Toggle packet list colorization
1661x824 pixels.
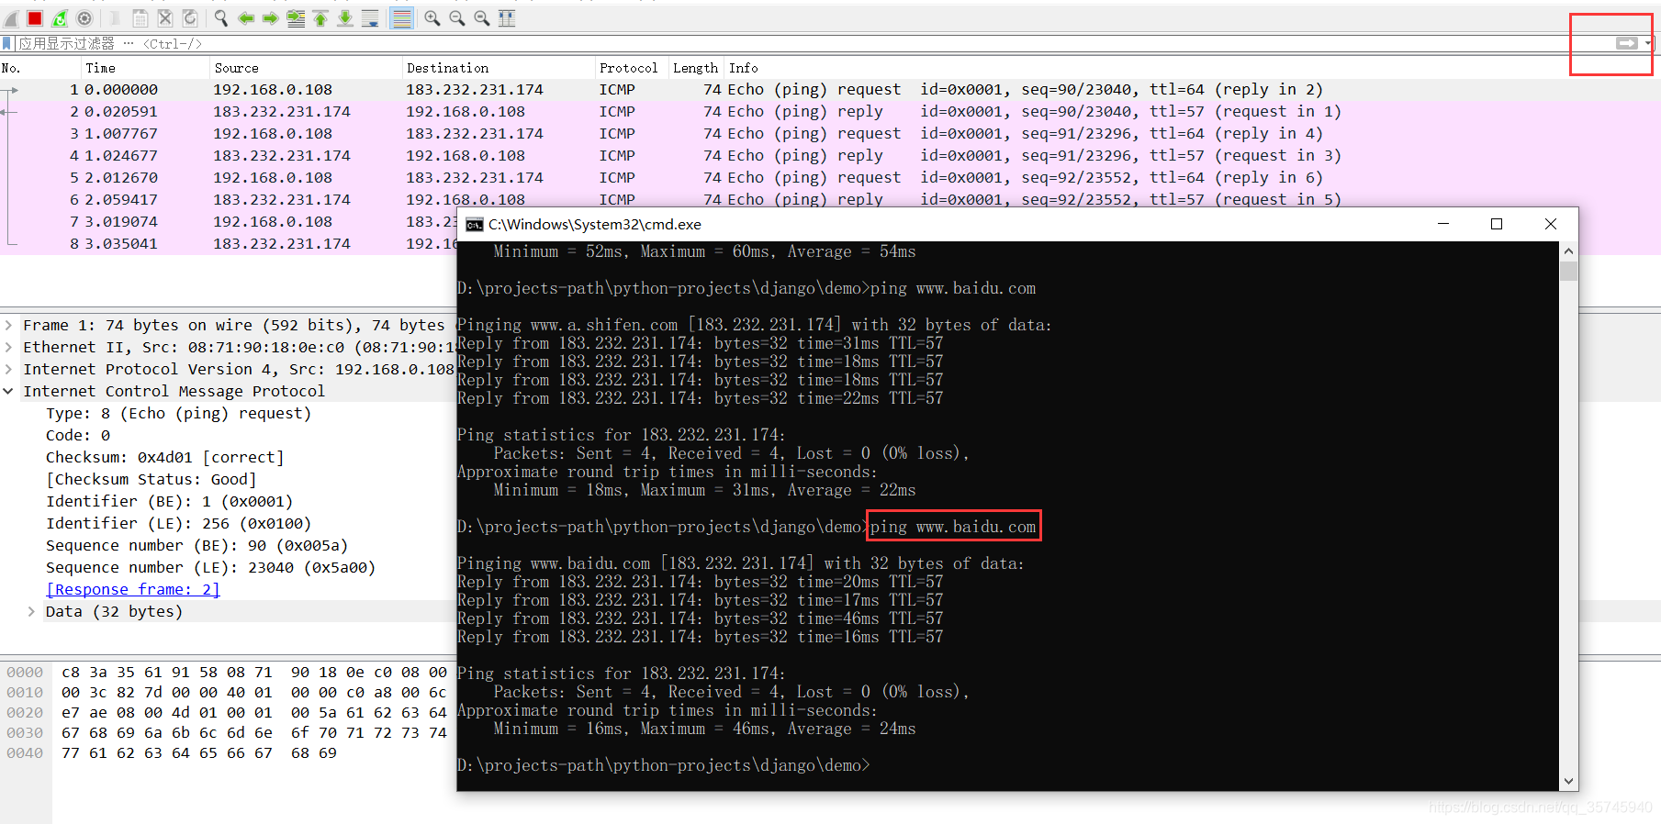point(401,18)
